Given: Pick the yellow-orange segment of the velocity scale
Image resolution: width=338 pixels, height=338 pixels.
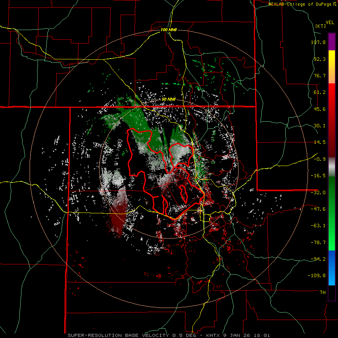Looking at the screenshot, I should tap(332, 67).
